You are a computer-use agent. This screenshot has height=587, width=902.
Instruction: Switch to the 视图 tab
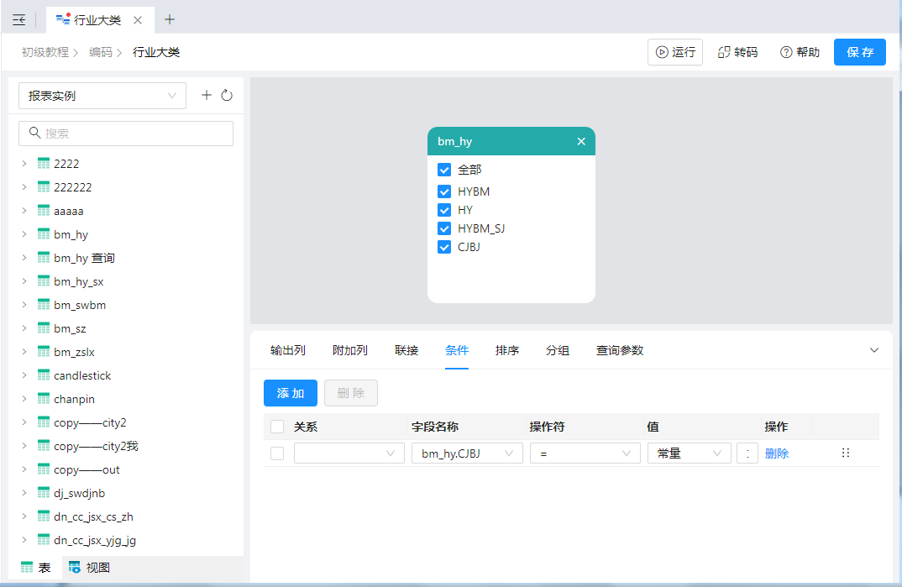tap(89, 568)
